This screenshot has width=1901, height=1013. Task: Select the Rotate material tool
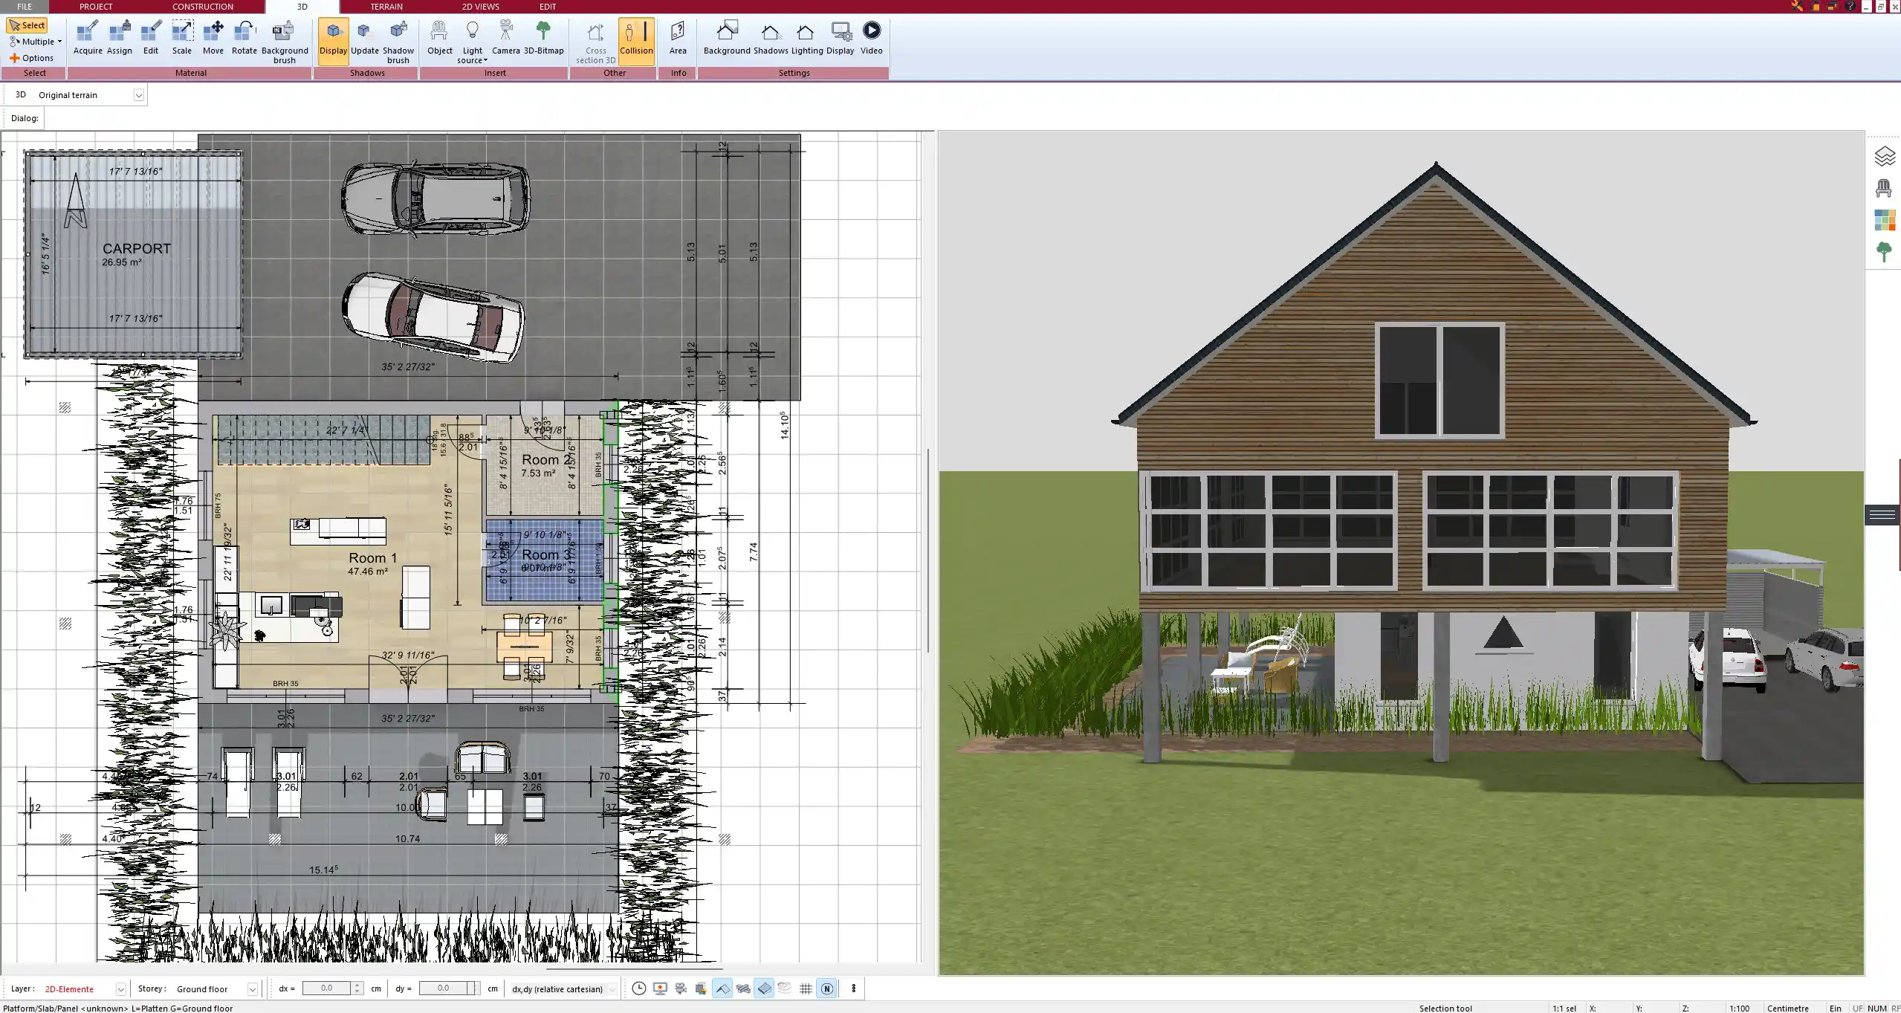click(x=244, y=38)
